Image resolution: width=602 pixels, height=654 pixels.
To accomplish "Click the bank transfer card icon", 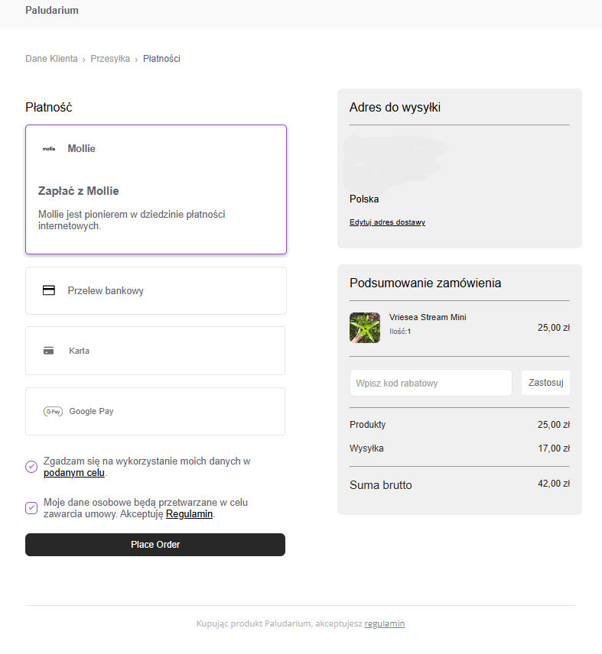I will (x=49, y=290).
